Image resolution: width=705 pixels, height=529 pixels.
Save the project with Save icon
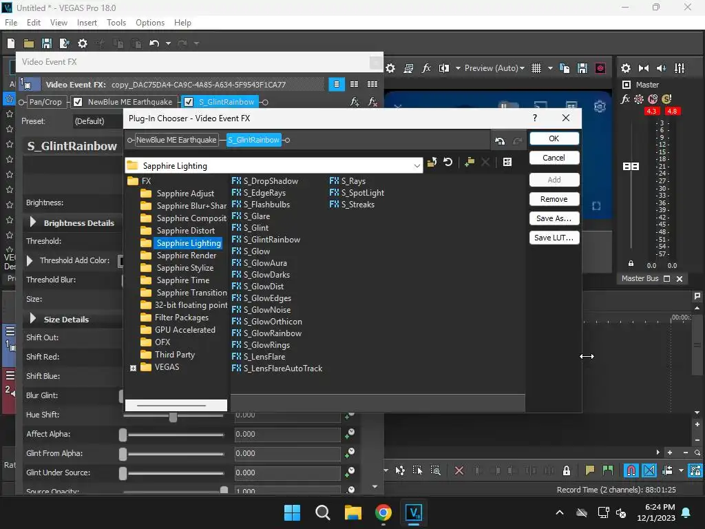tap(46, 43)
